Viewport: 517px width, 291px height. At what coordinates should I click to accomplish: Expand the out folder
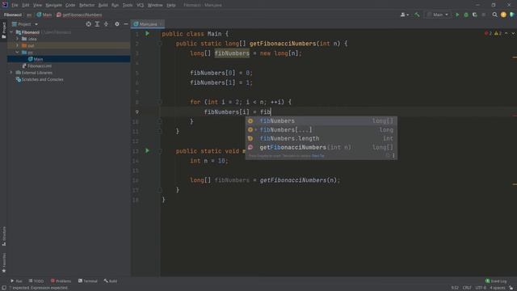pos(18,45)
